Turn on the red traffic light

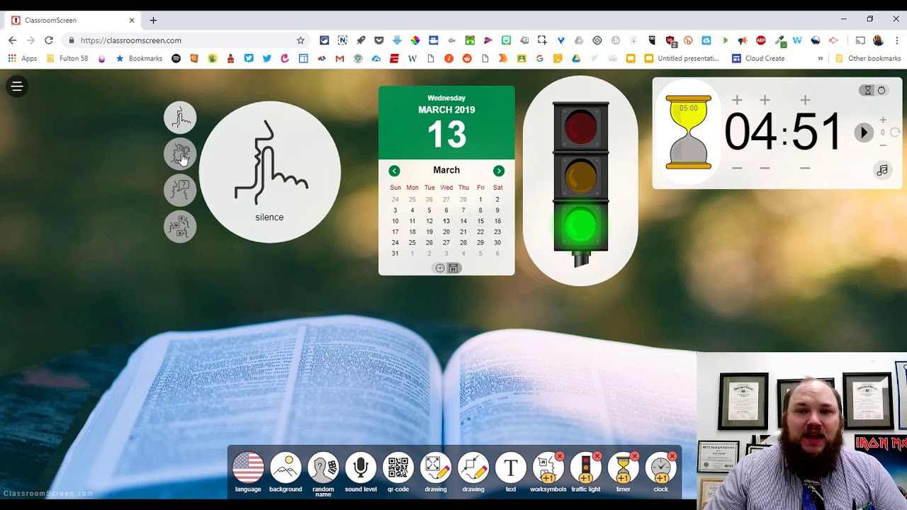tap(580, 128)
